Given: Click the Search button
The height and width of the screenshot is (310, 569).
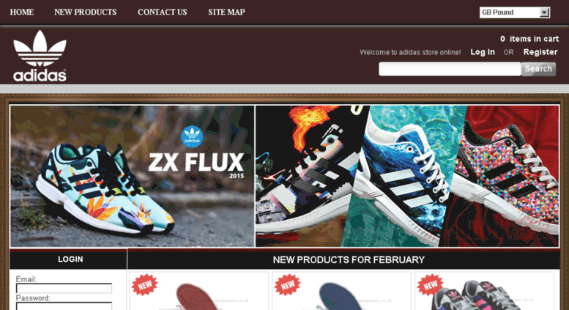Looking at the screenshot, I should (538, 69).
